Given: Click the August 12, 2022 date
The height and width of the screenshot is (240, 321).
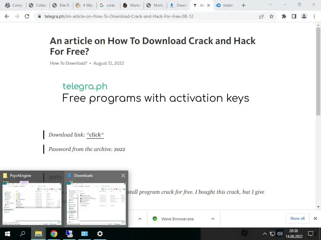Looking at the screenshot, I should pos(108,63).
